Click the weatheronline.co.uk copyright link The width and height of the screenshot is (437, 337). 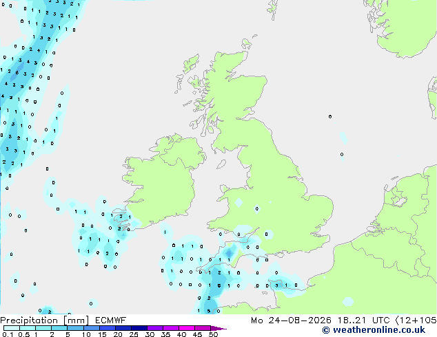(374, 330)
